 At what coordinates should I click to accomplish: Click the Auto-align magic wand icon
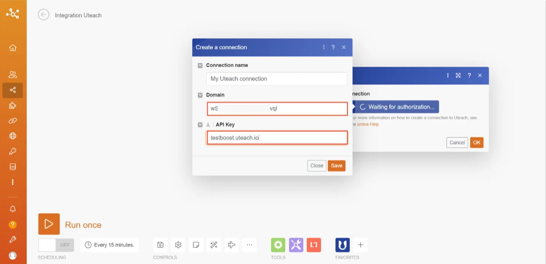tap(214, 245)
